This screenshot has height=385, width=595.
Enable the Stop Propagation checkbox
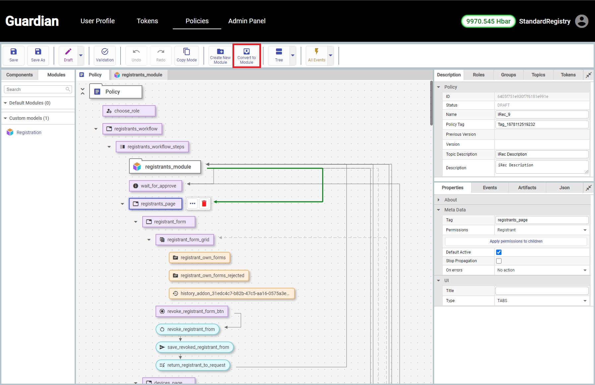[499, 261]
